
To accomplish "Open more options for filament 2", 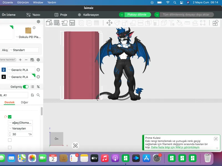I will (x=38, y=70).
